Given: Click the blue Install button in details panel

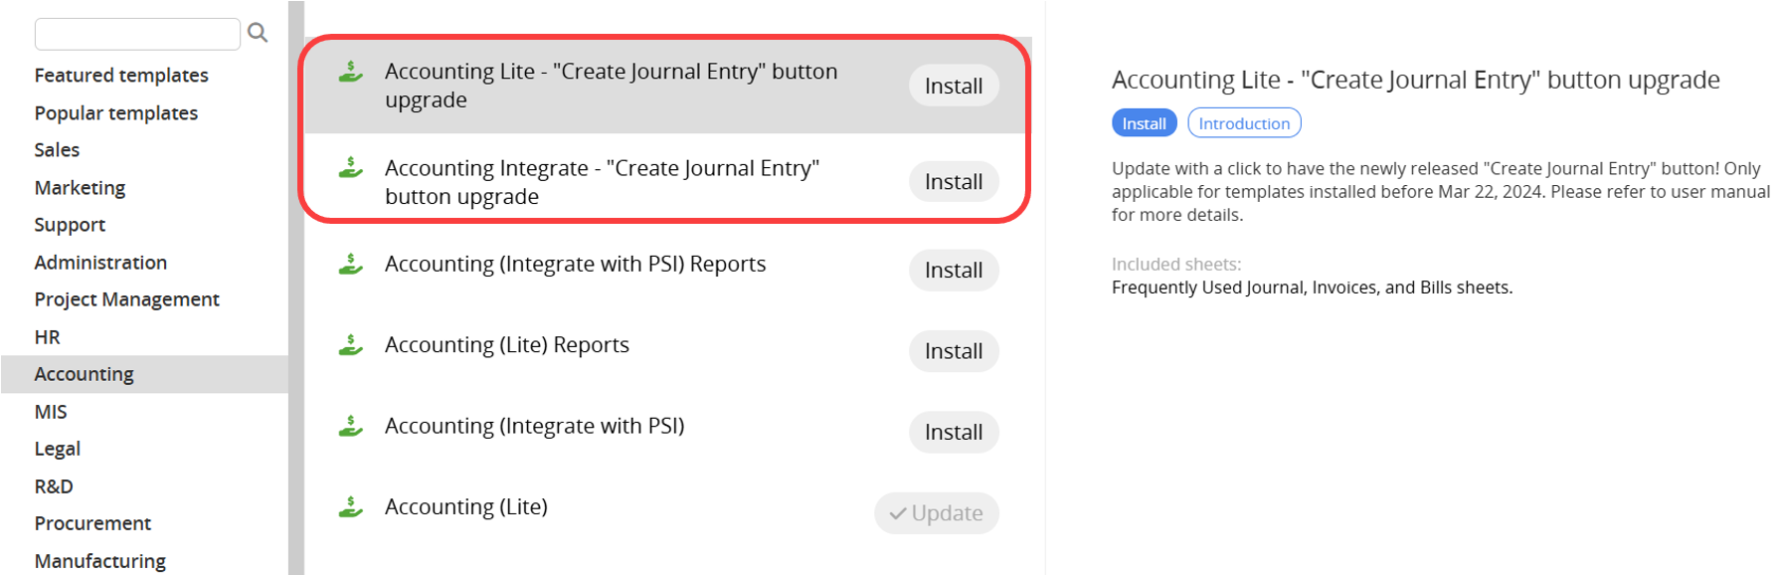Looking at the screenshot, I should click(1144, 123).
